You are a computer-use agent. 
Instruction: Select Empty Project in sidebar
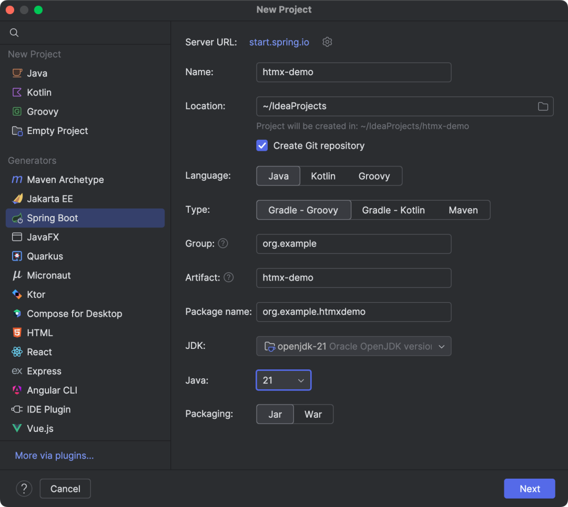(85, 131)
